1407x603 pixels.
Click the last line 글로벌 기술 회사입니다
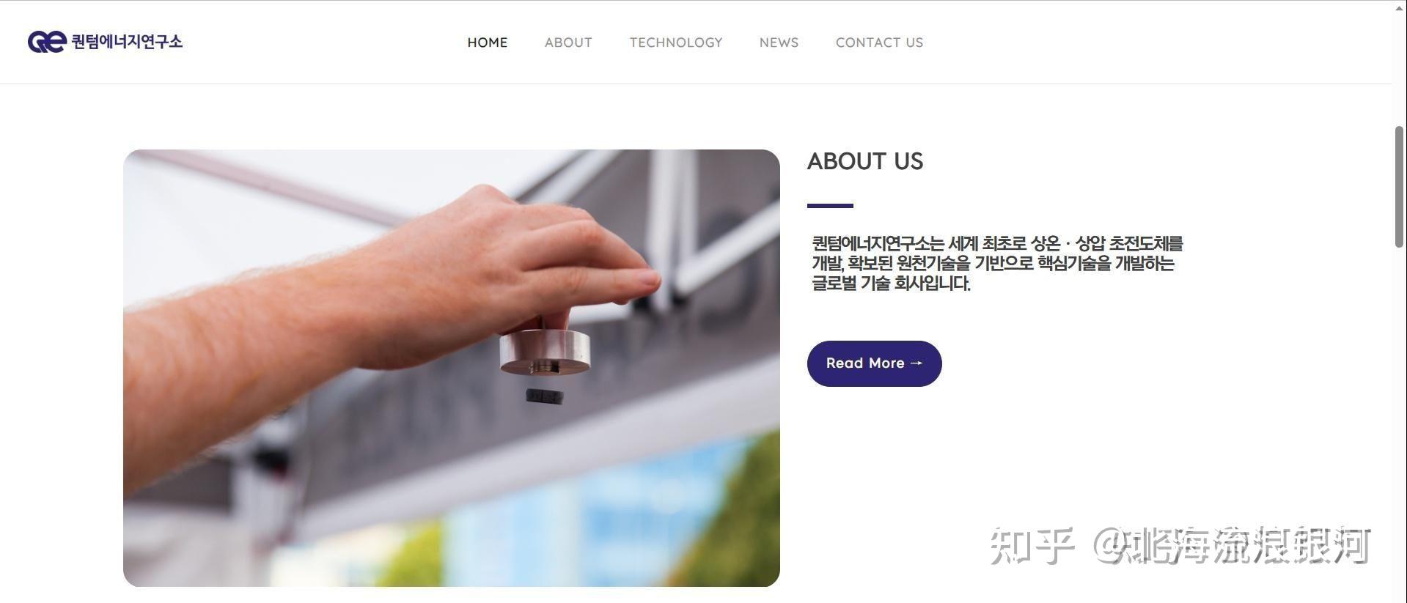[x=891, y=284]
